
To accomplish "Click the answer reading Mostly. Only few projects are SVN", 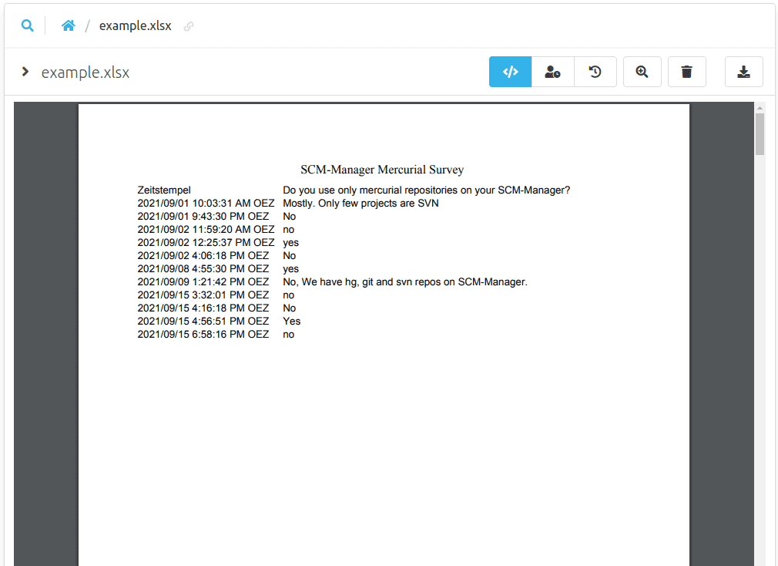I will click(x=360, y=203).
